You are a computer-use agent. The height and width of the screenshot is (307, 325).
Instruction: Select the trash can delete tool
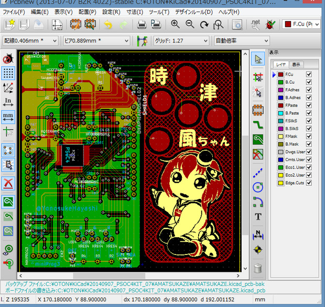tap(258, 268)
